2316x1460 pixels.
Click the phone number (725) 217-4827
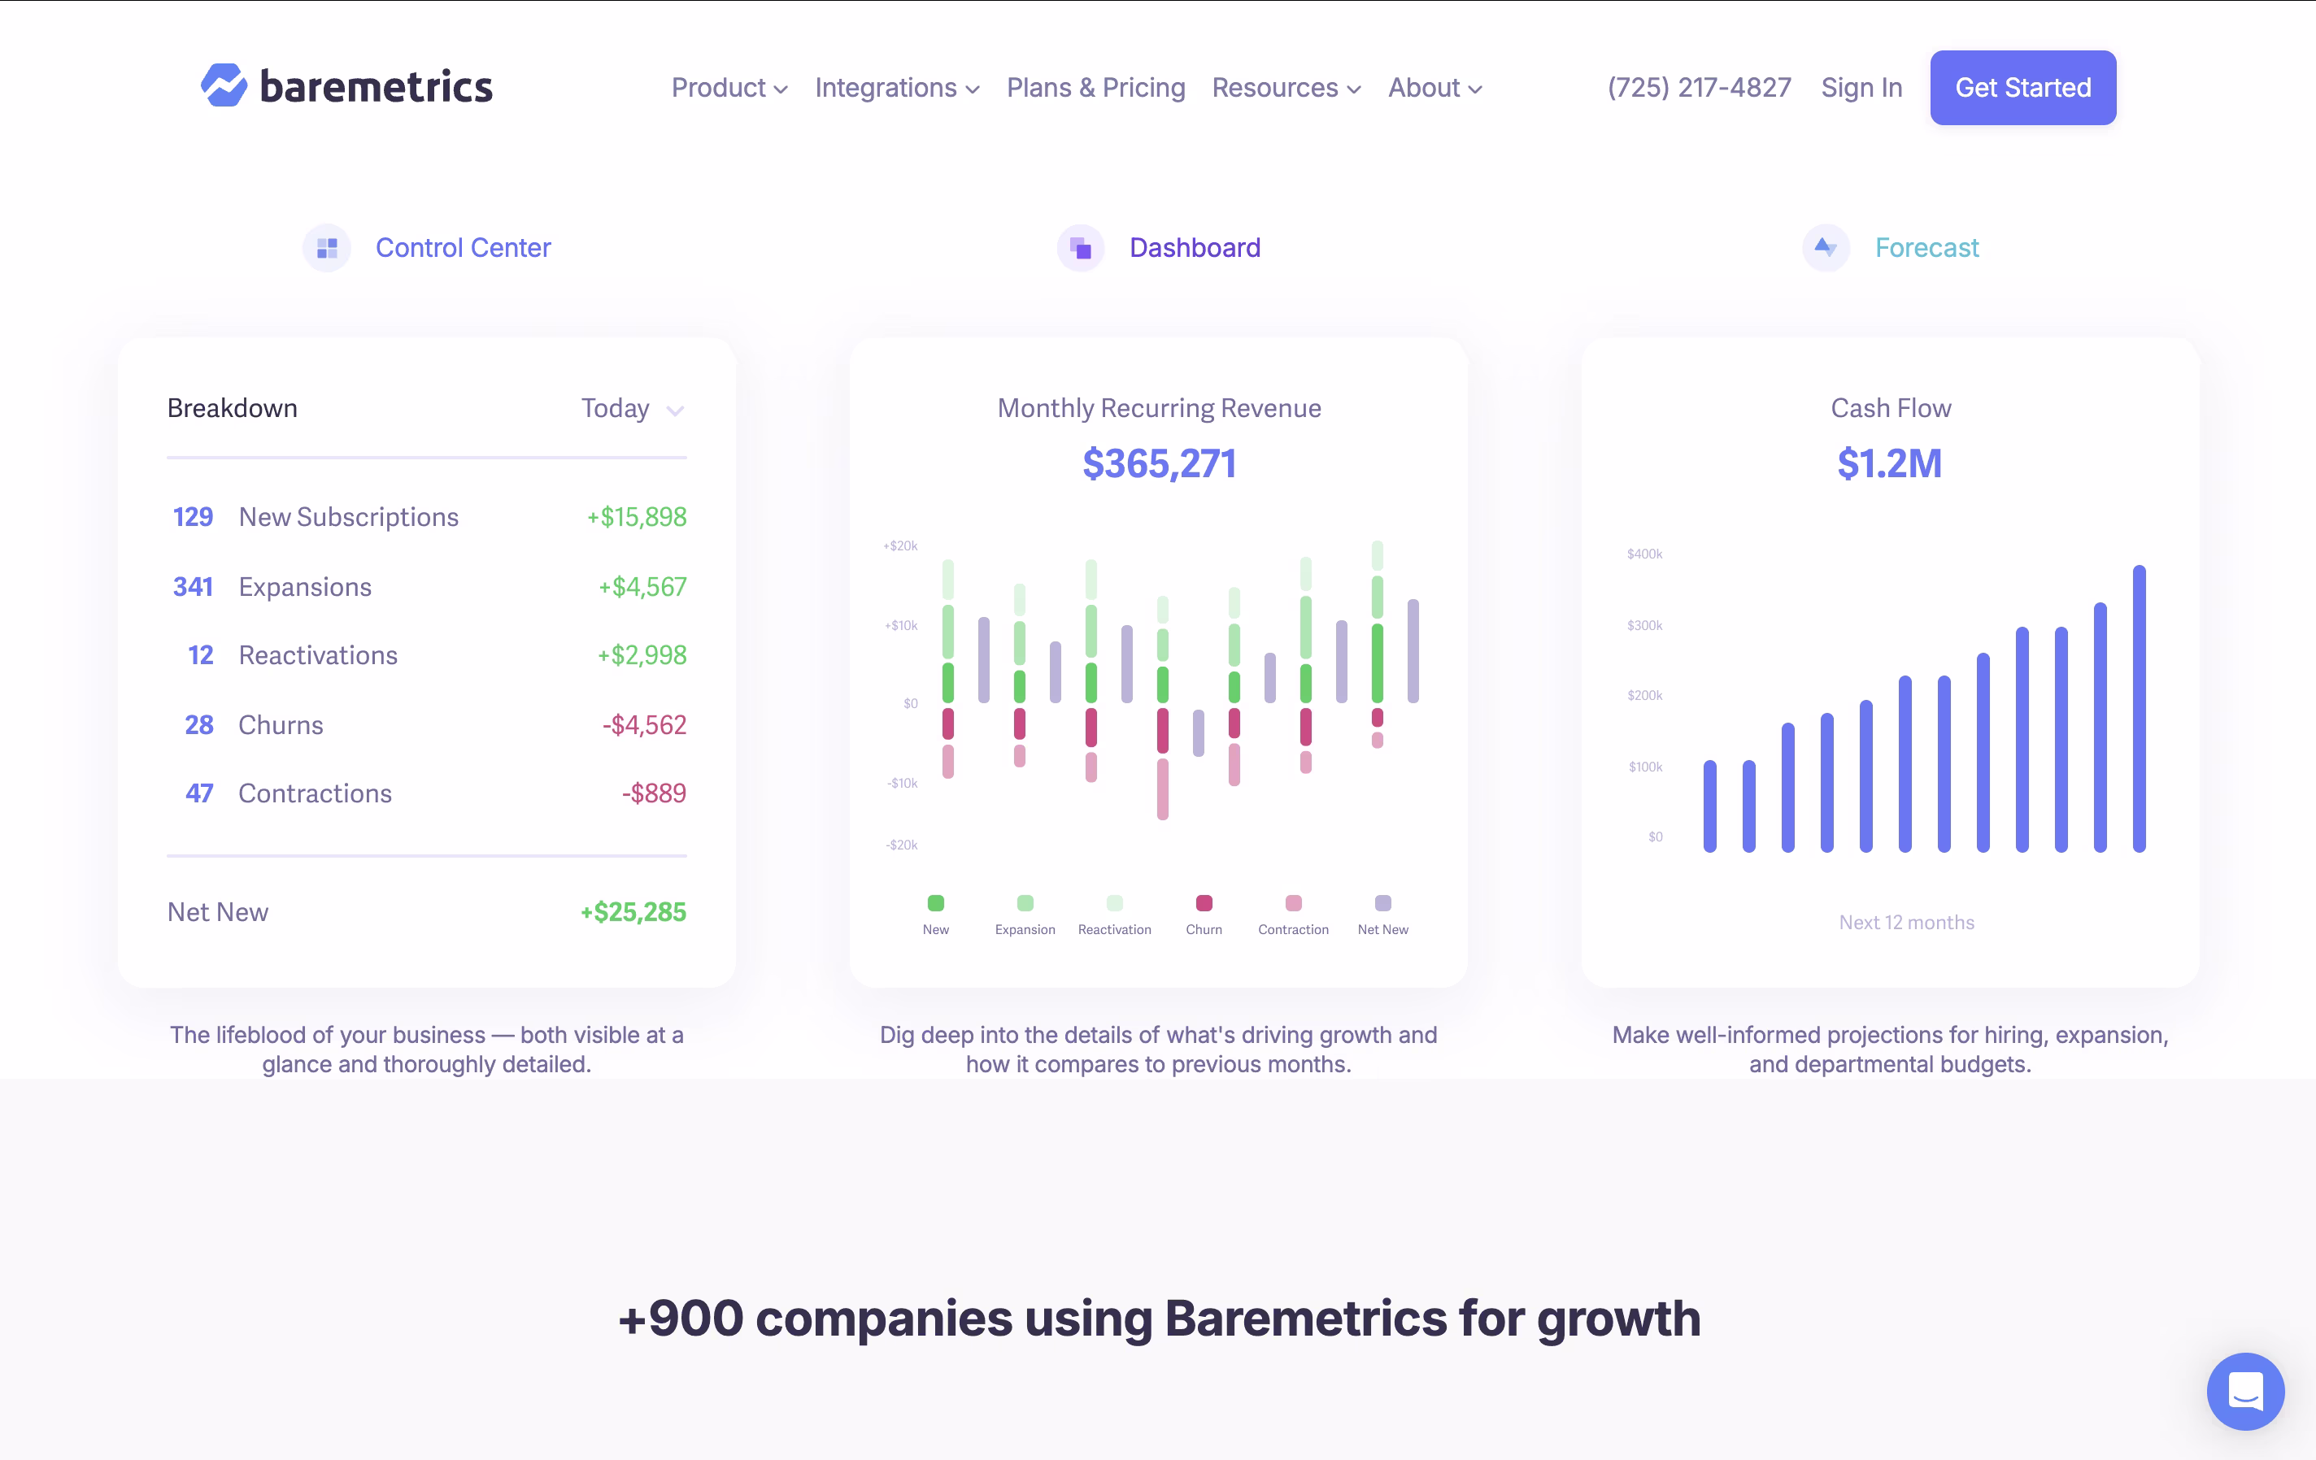[1699, 88]
